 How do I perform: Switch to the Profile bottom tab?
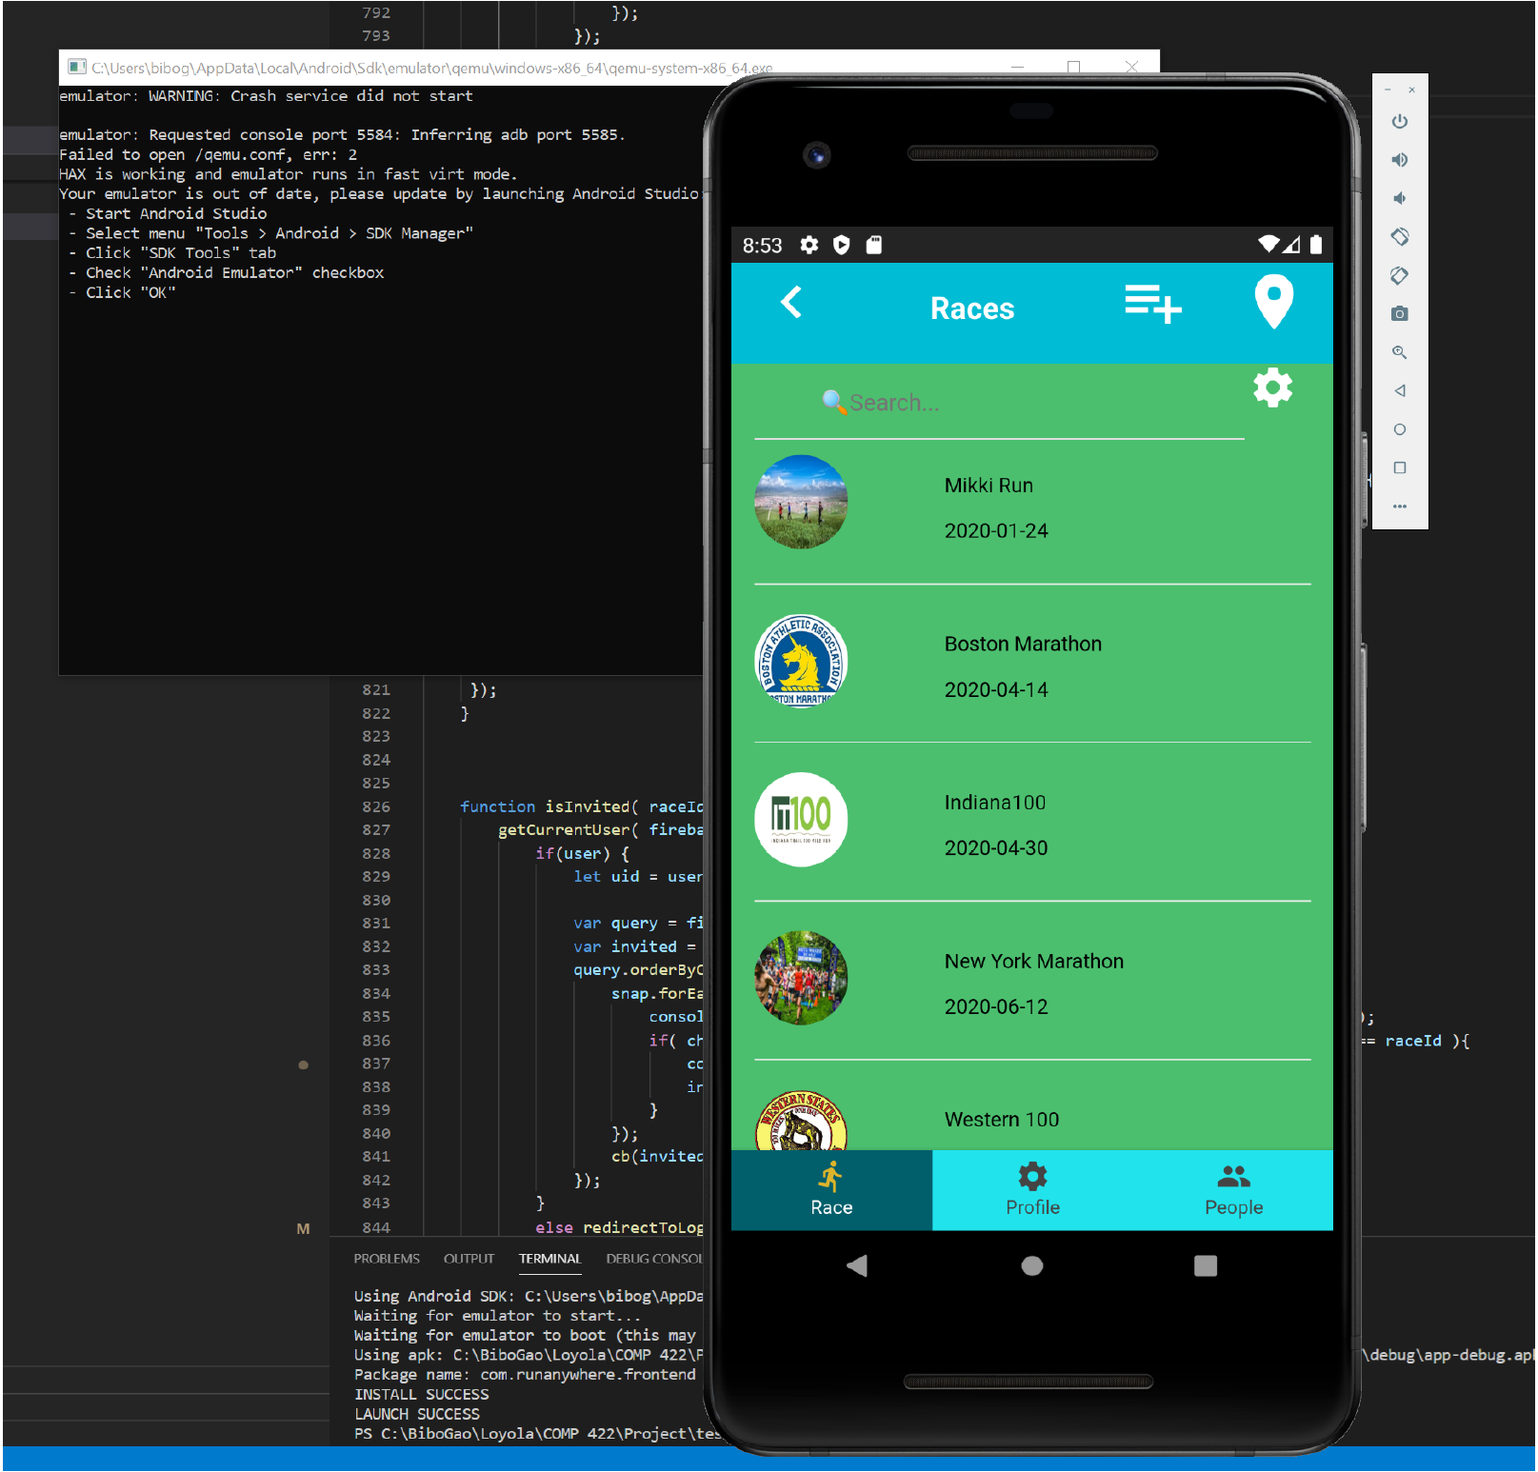click(1032, 1190)
